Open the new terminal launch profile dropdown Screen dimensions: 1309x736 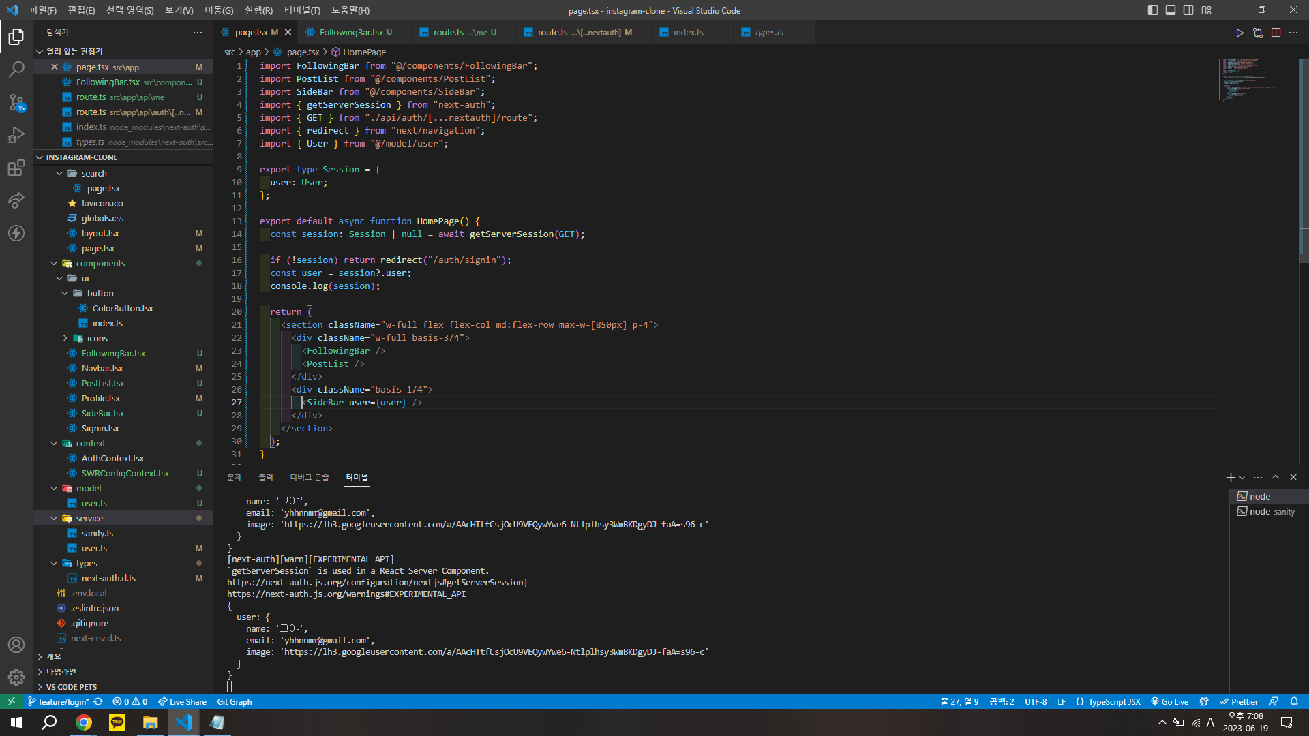(x=1242, y=478)
